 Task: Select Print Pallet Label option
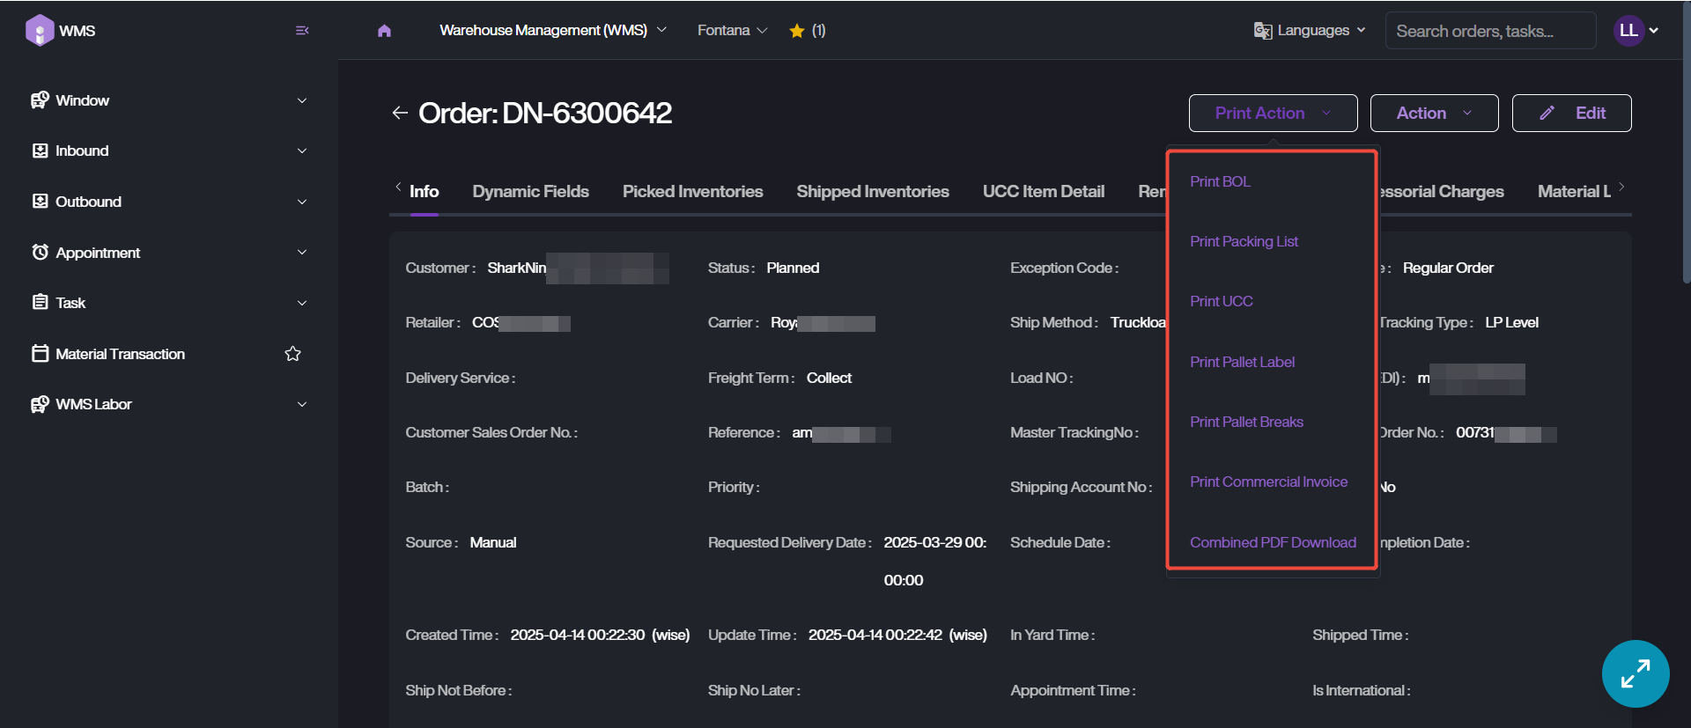point(1242,362)
